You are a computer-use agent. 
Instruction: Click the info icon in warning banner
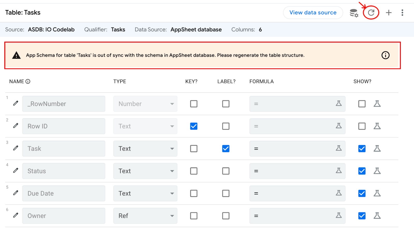385,55
